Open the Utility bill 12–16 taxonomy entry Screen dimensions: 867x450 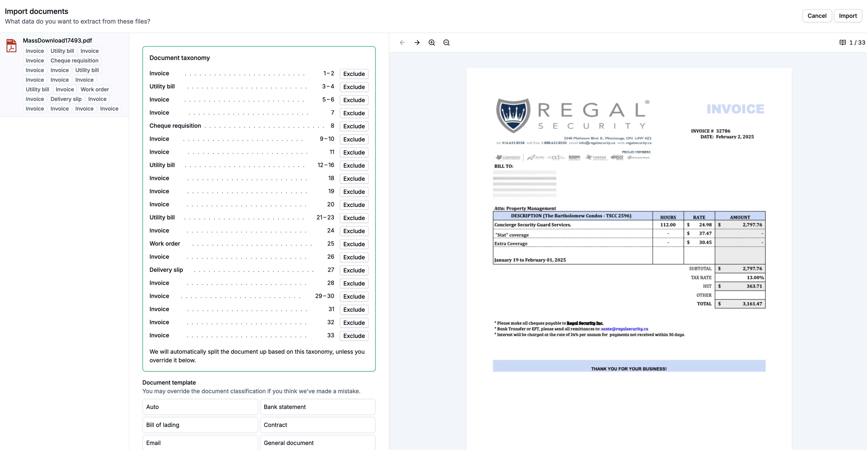click(x=162, y=165)
